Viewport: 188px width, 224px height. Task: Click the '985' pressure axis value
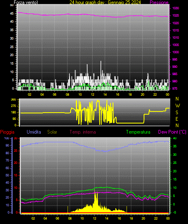pos(175,74)
